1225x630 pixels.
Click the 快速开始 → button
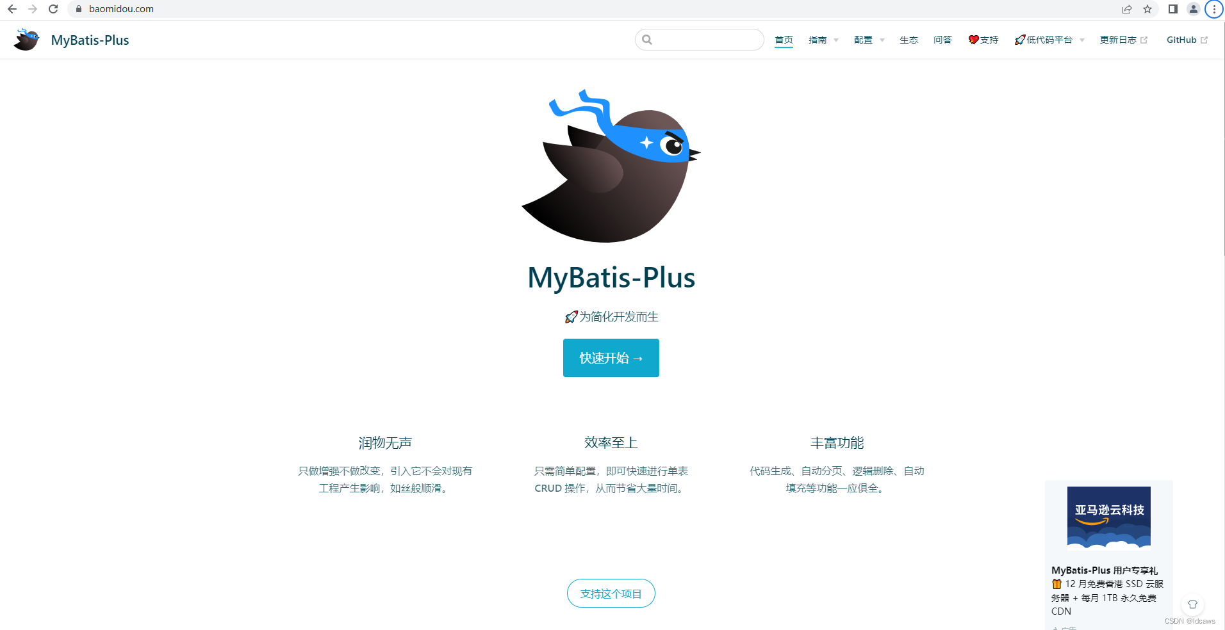611,358
